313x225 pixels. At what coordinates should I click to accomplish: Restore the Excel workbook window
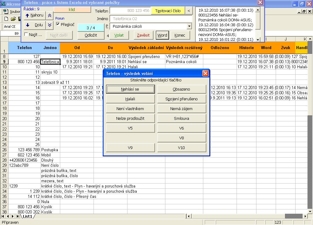304,12
